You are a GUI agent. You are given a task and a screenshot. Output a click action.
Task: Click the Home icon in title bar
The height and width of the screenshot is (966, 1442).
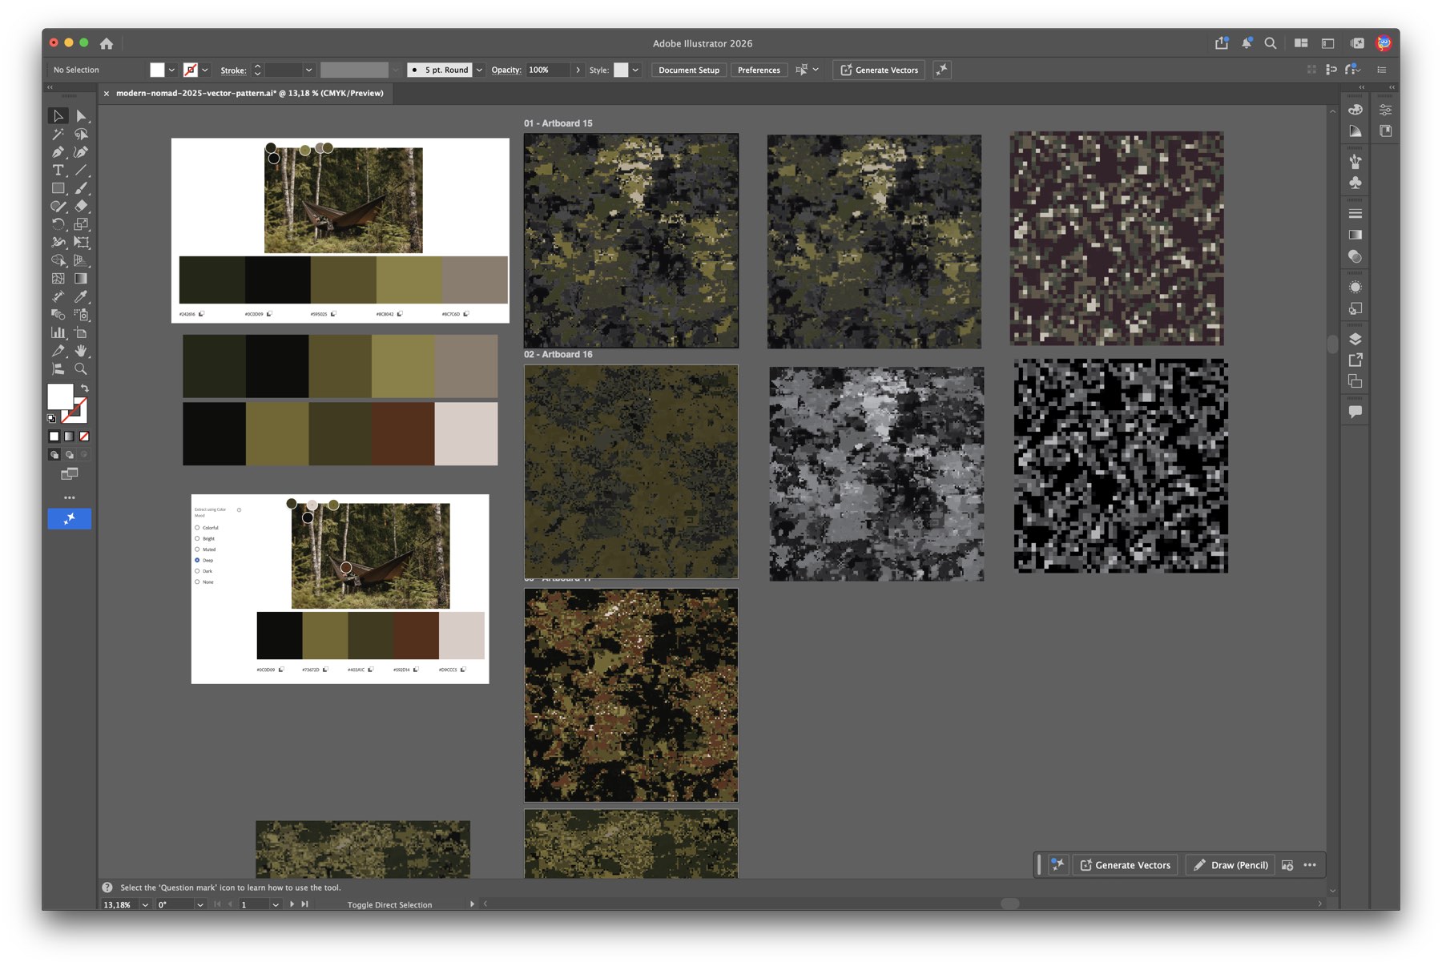(107, 43)
